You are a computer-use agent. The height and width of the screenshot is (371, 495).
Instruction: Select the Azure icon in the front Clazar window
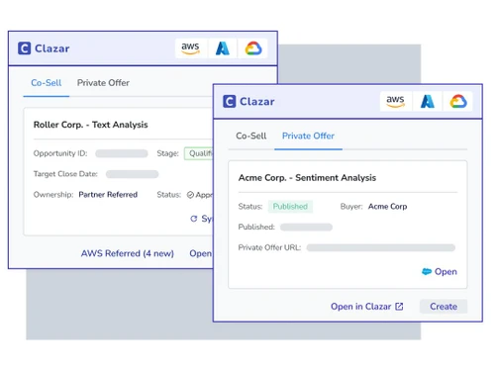(428, 102)
